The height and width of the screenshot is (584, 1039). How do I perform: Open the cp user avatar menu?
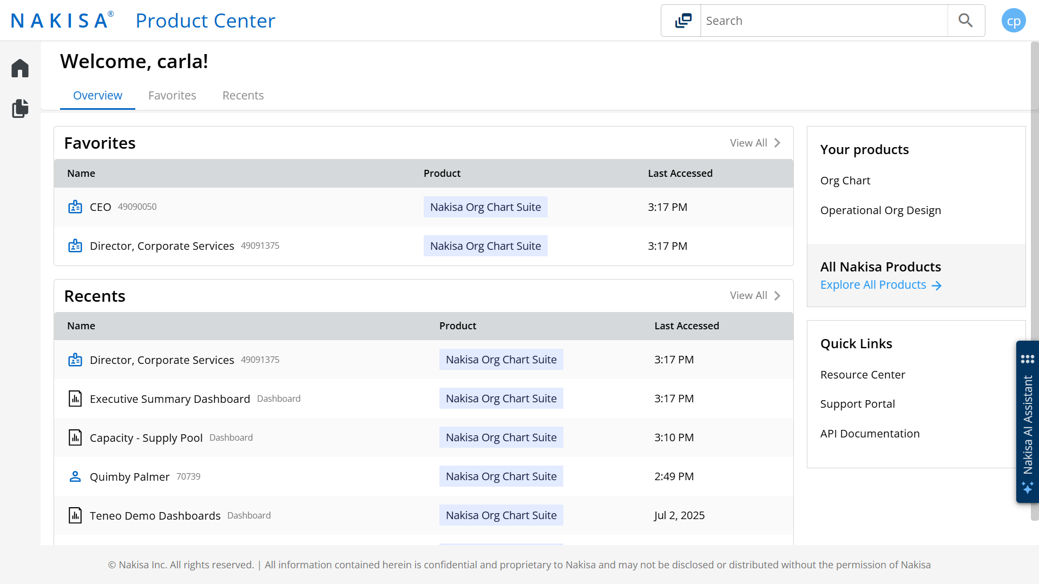coord(1013,21)
